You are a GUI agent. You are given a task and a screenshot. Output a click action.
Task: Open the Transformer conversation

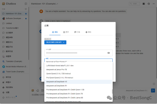click(x=14, y=28)
